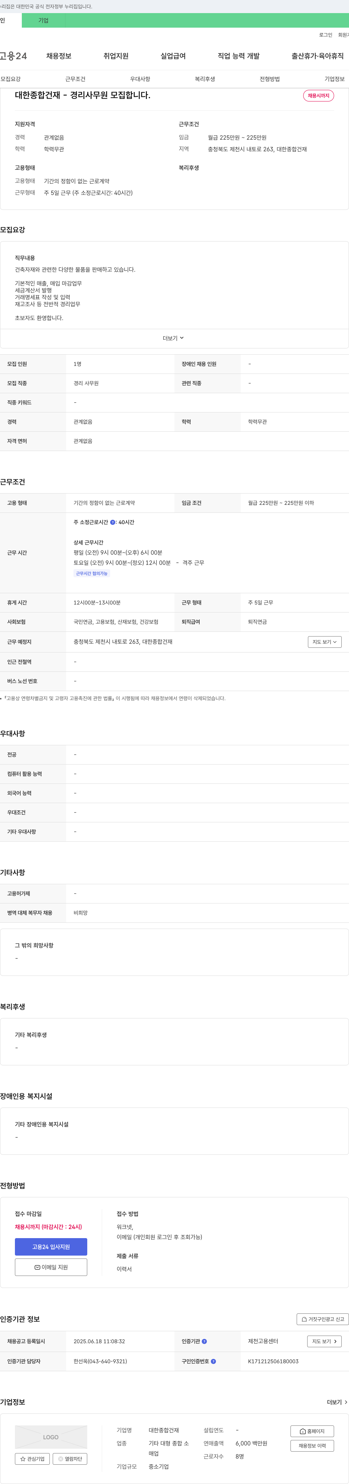Viewport: 349px width, 1484px height.
Task: Jump to the 우대사항 section tab
Action: pos(140,79)
